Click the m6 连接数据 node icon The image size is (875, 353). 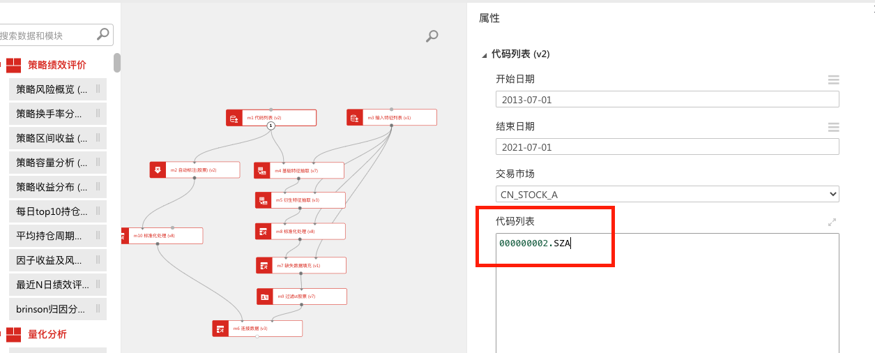click(x=220, y=329)
